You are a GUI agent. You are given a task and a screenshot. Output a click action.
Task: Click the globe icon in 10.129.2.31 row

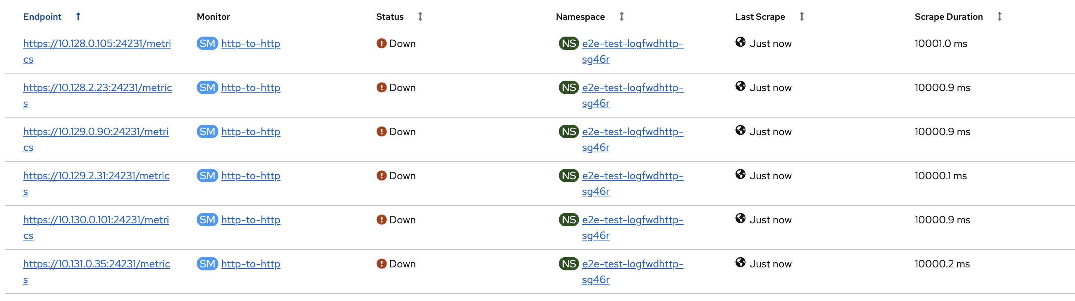[x=740, y=174]
